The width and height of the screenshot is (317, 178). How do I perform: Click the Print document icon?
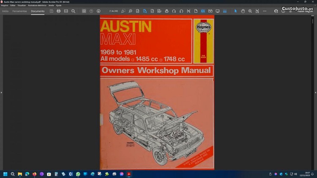coord(59,11)
